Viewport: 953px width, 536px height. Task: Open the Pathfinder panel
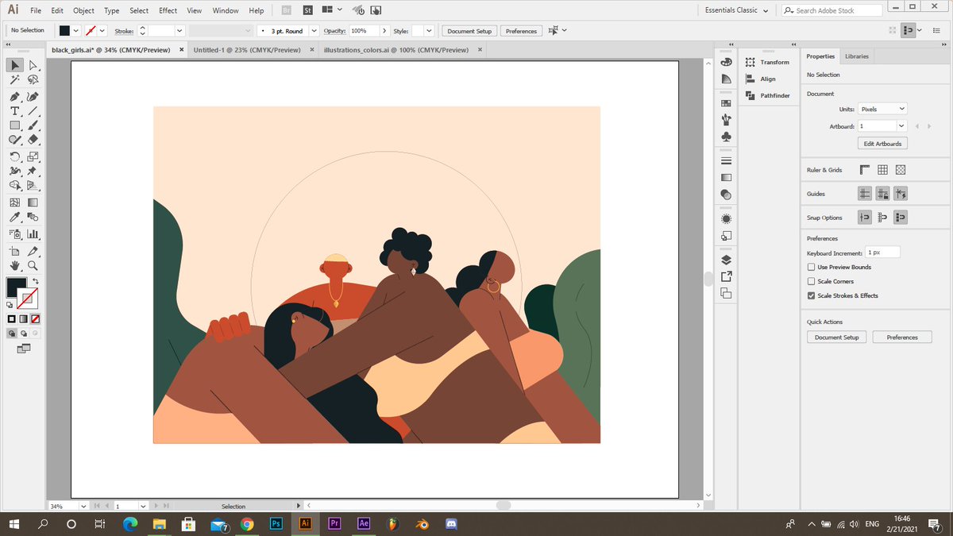click(x=768, y=95)
